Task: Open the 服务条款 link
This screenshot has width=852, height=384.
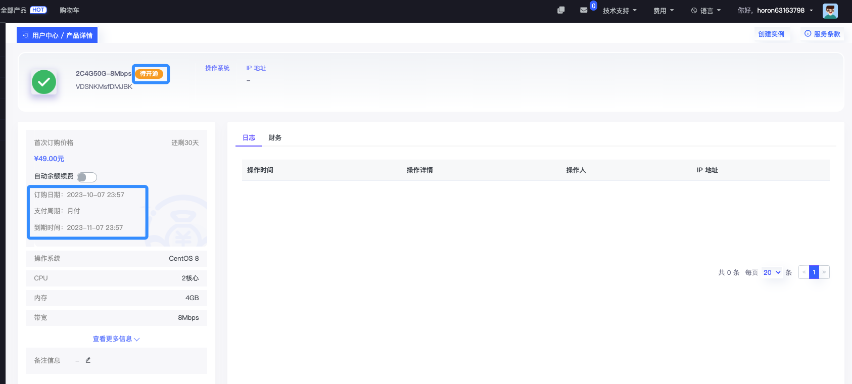Action: click(x=822, y=34)
